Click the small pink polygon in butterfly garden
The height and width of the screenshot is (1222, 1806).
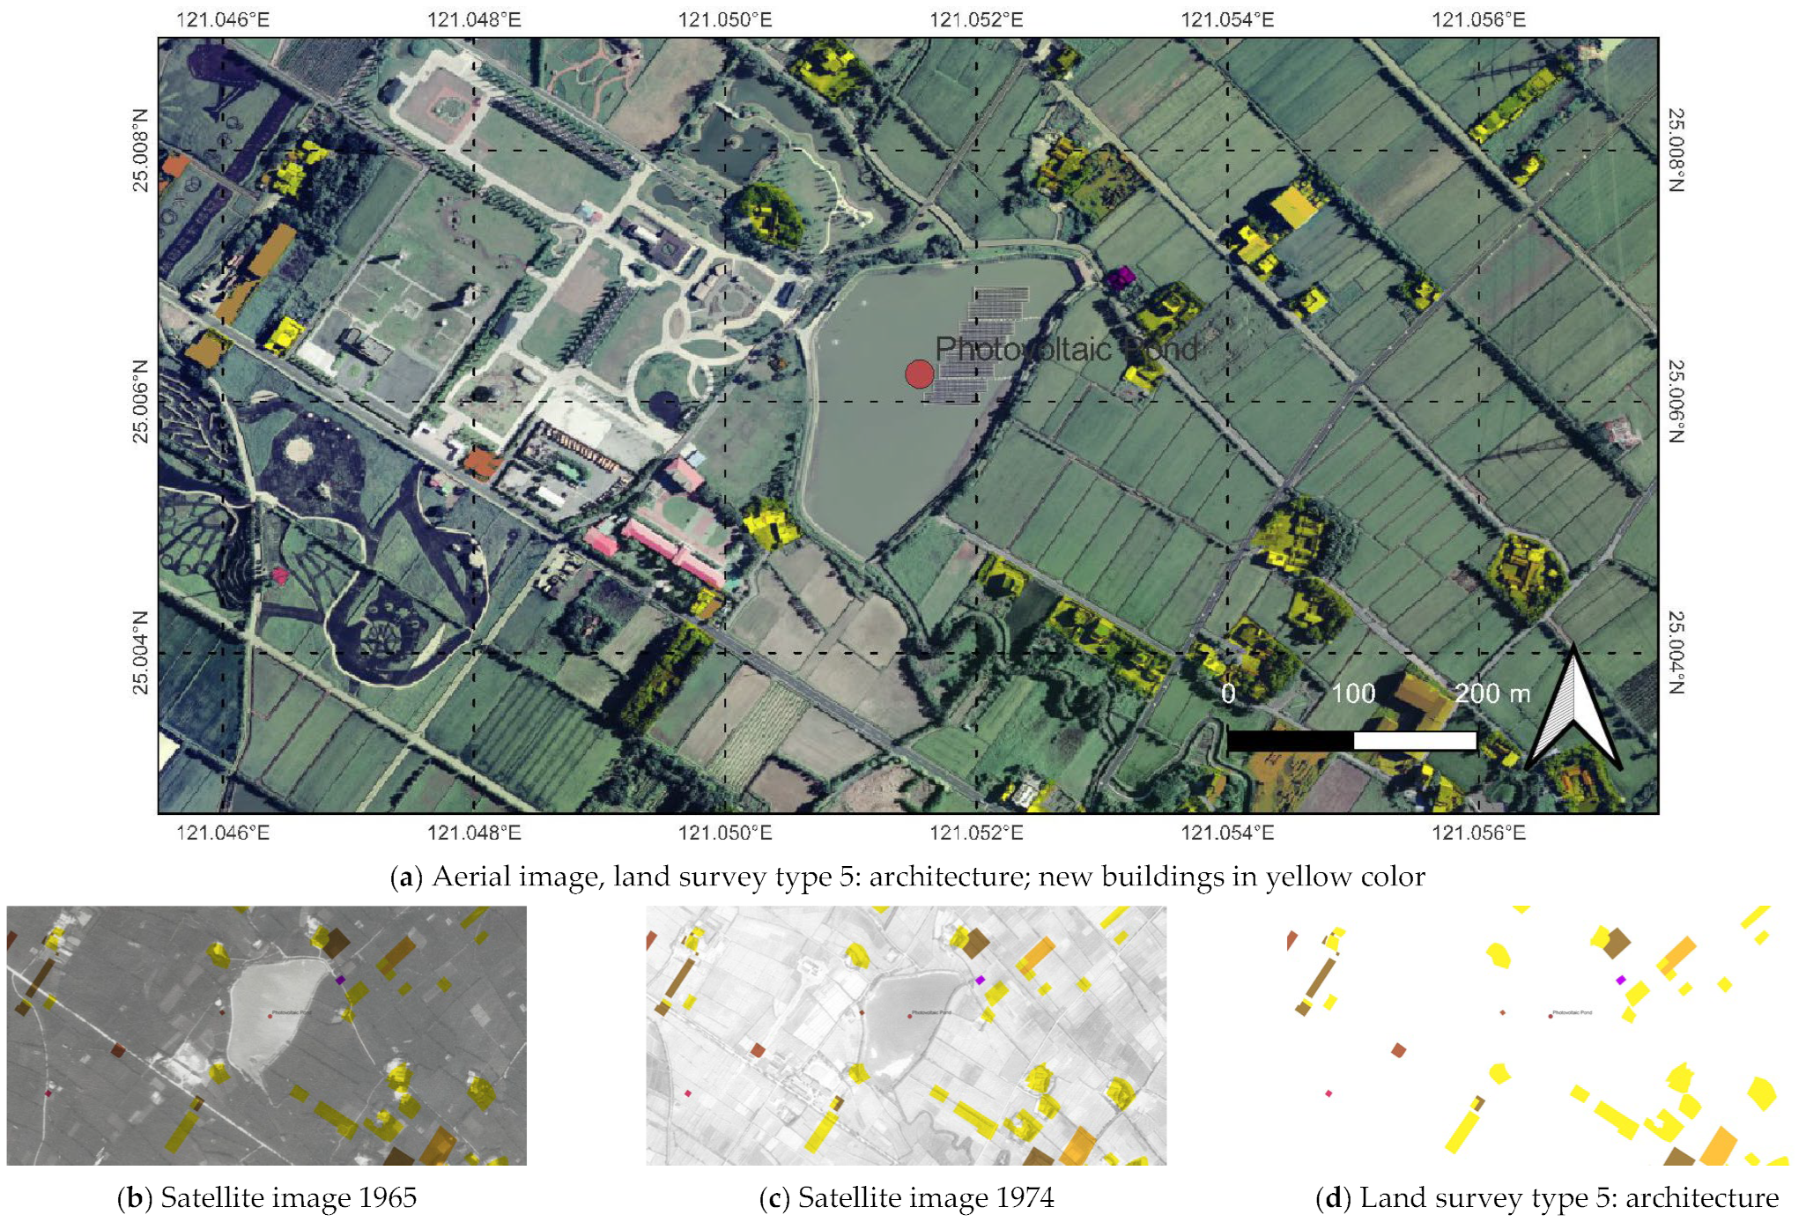280,576
